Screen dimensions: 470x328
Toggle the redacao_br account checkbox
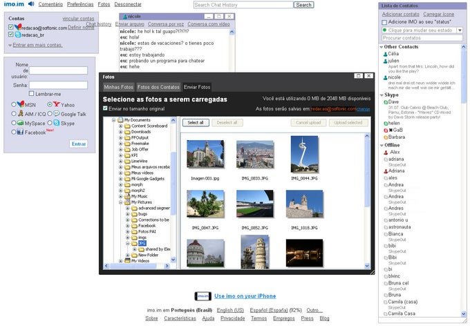click(11, 35)
